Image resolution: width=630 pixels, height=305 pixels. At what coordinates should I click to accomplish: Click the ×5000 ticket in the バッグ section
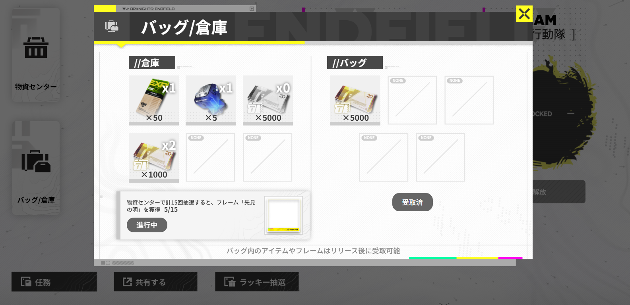[355, 100]
